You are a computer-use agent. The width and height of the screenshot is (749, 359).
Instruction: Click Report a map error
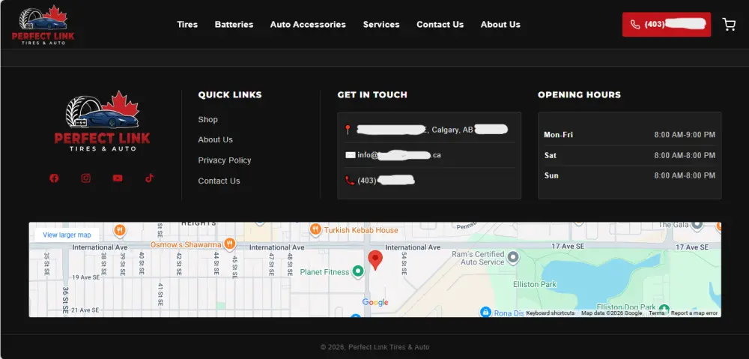click(x=694, y=313)
